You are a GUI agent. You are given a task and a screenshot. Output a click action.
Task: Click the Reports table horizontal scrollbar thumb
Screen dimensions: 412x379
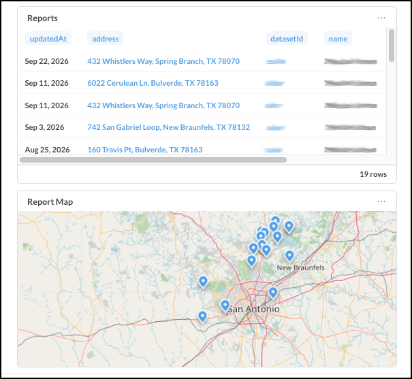[x=153, y=160]
